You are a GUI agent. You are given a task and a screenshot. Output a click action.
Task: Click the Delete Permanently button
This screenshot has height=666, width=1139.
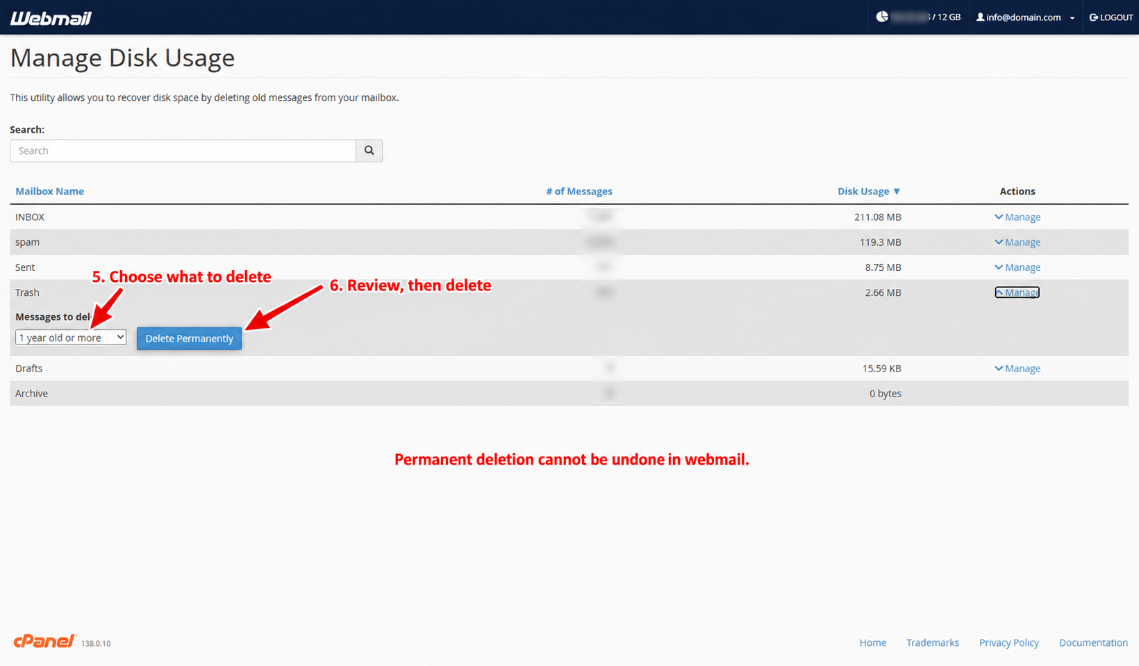click(189, 338)
